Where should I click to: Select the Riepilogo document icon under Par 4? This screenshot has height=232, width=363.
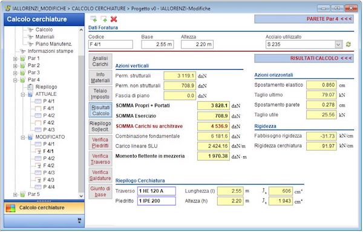coord(30,87)
